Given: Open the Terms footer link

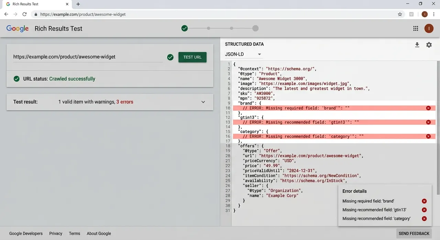Looking at the screenshot, I should (x=75, y=233).
